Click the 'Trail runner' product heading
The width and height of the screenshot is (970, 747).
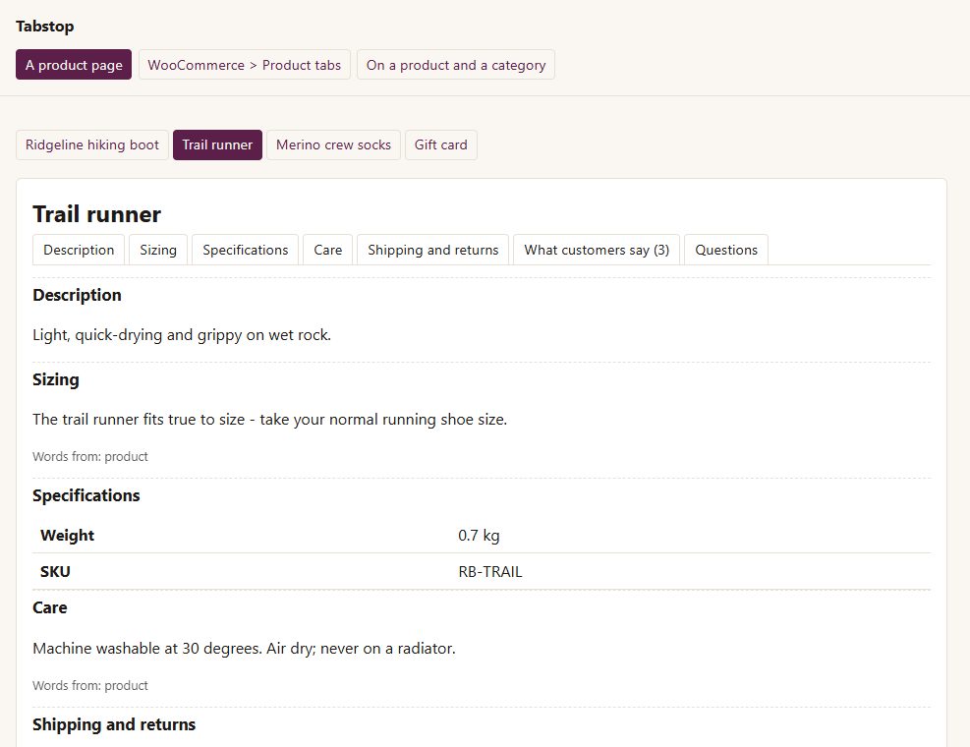click(x=97, y=214)
